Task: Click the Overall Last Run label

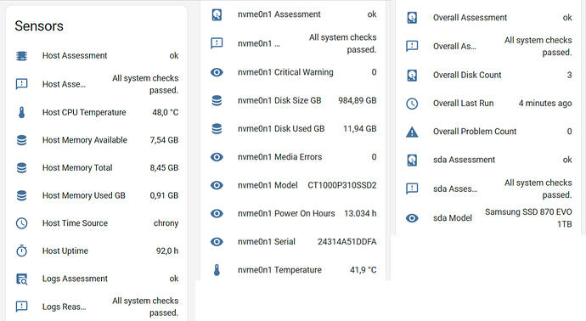Action: pos(464,104)
